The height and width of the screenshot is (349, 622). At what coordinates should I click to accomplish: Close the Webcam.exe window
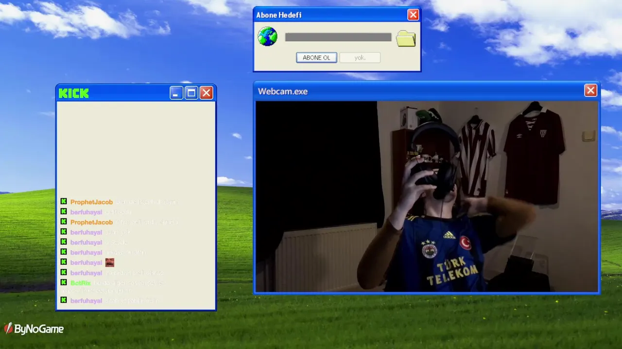click(x=590, y=91)
